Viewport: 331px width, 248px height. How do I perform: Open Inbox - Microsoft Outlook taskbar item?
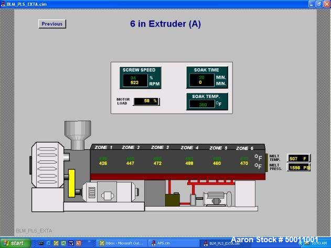(x=122, y=243)
